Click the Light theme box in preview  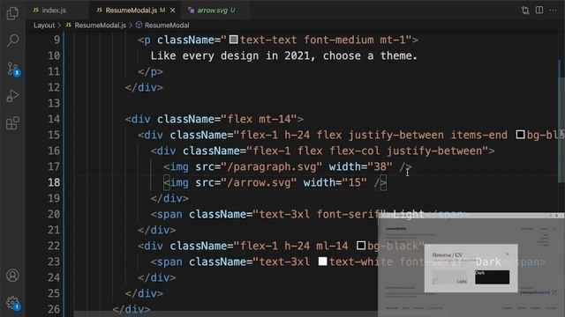click(449, 277)
